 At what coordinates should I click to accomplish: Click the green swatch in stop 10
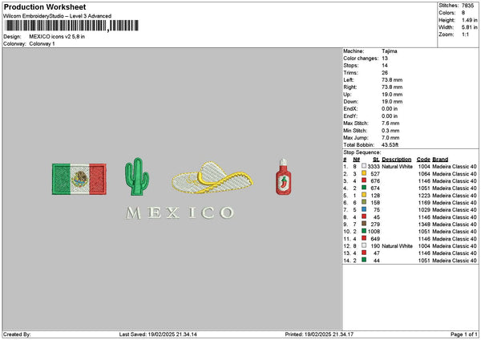click(364, 231)
